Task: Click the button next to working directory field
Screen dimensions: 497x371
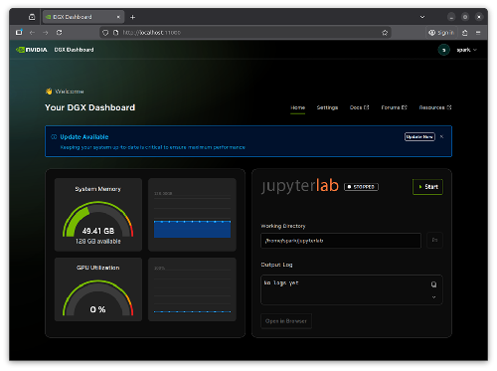Action: [434, 240]
